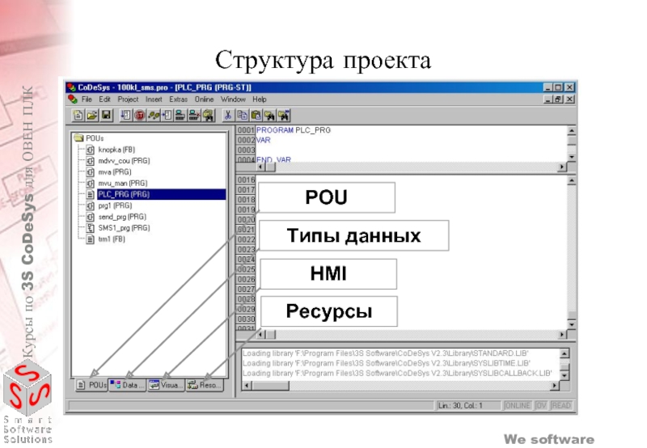Click the READ status bar indicator
Image resolution: width=647 pixels, height=448 pixels.
pos(560,405)
